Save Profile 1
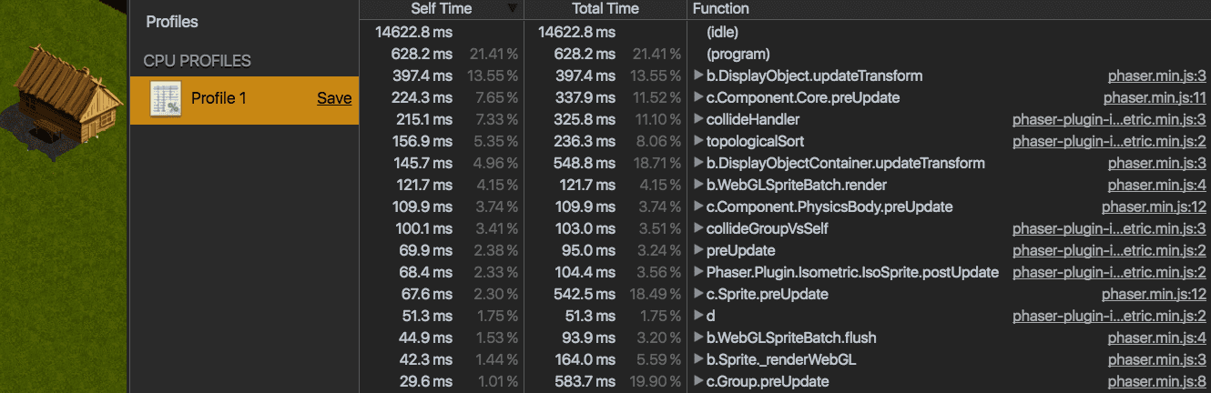This screenshot has height=393, width=1211. [334, 98]
